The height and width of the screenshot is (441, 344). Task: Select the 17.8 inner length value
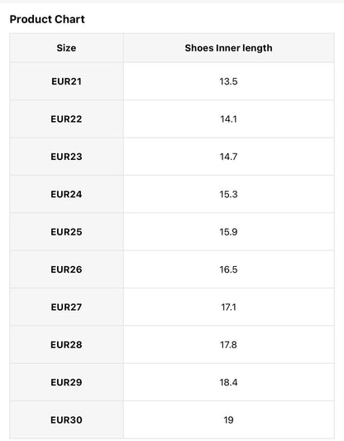(229, 345)
